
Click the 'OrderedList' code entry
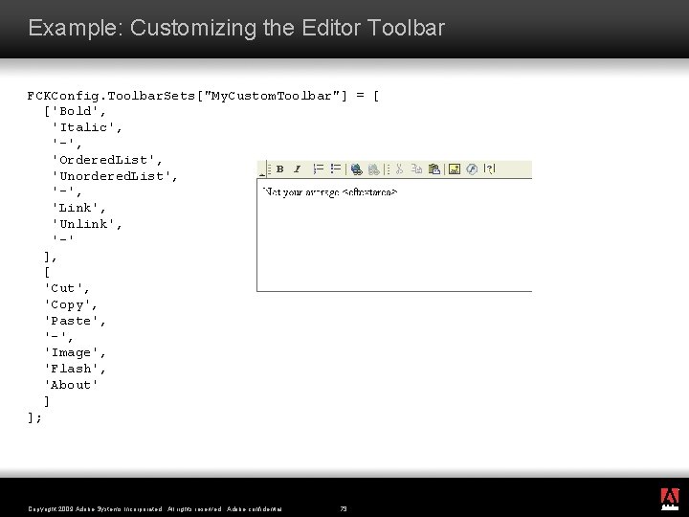point(107,160)
